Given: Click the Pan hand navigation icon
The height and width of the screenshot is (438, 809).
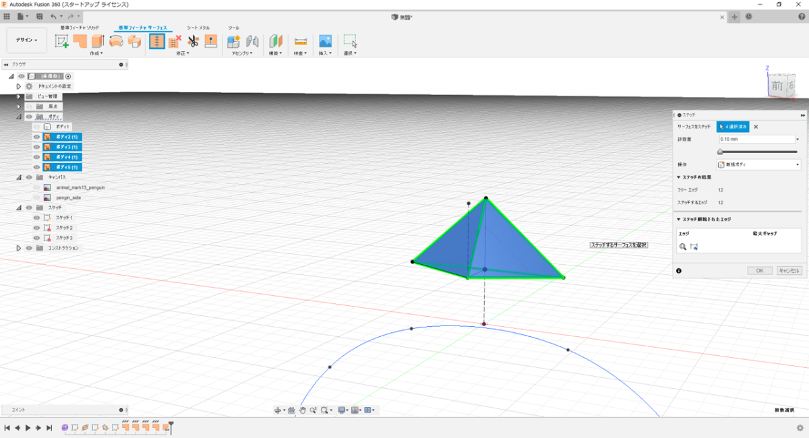Looking at the screenshot, I should click(303, 410).
